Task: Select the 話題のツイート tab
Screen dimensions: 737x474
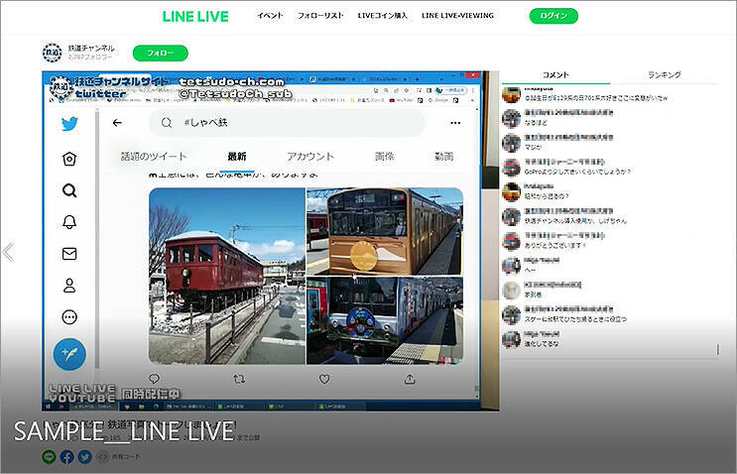Action: tap(154, 157)
